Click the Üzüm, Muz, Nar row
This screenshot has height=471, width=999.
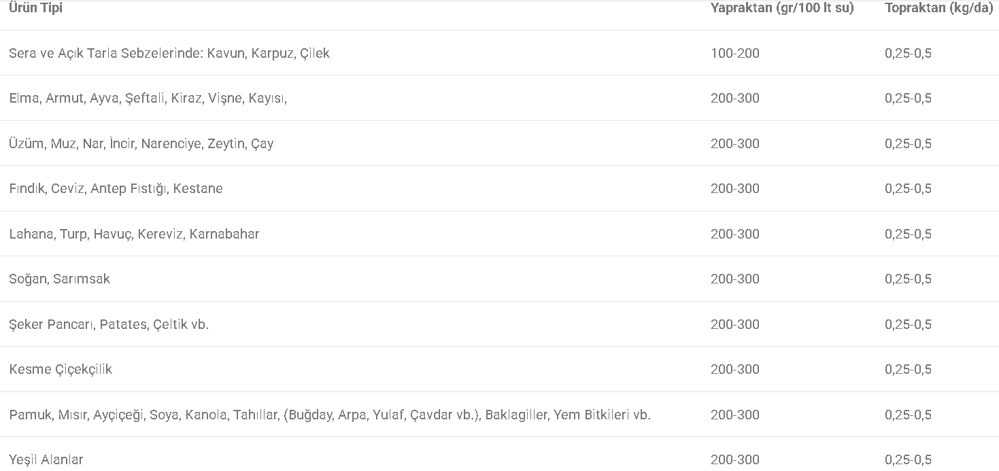point(499,143)
